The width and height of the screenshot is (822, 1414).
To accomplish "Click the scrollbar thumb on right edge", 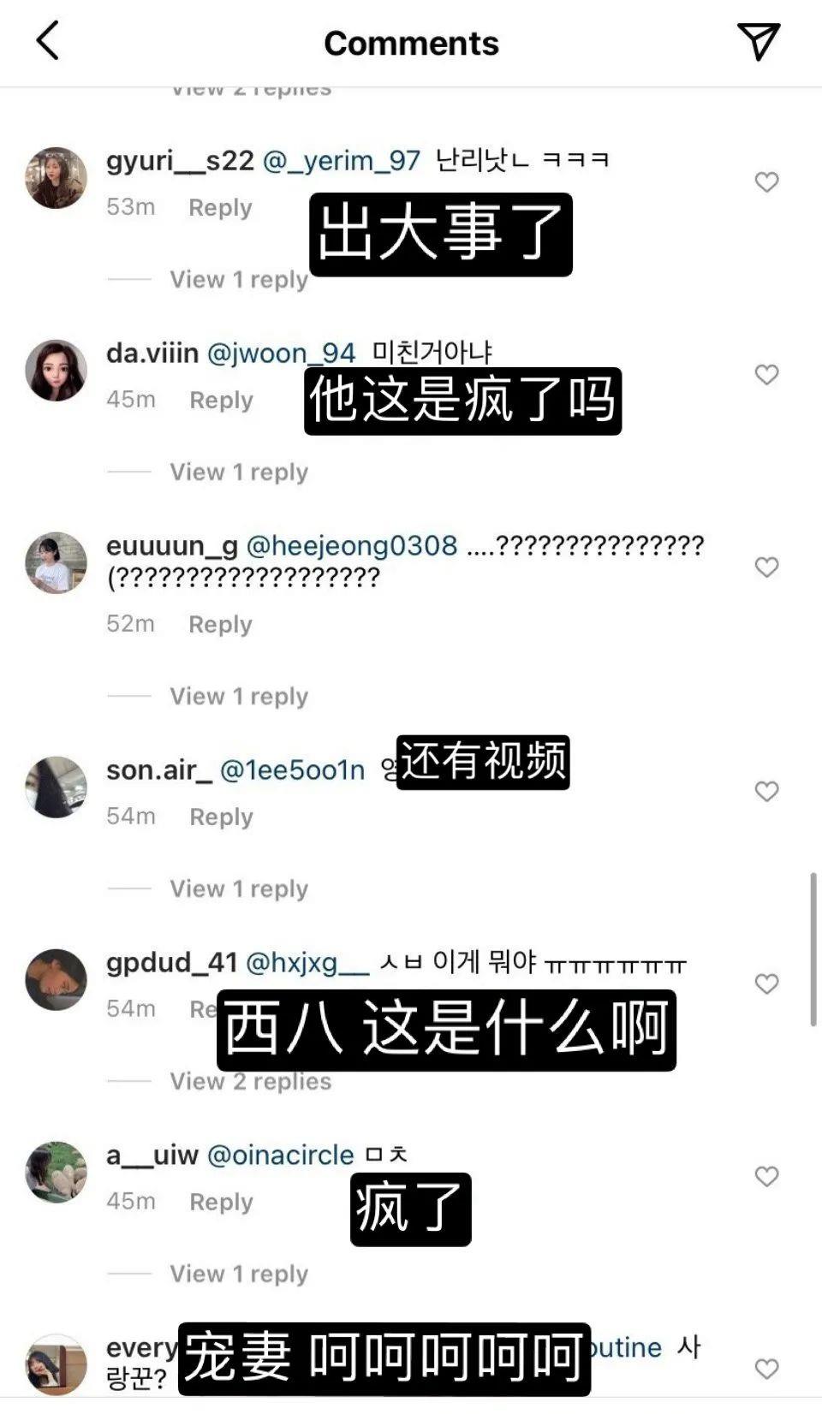I will point(813,950).
